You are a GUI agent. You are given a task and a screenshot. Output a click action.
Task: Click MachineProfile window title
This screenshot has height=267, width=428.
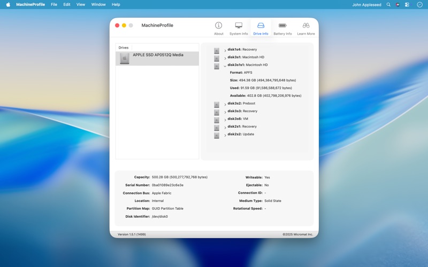pos(157,25)
